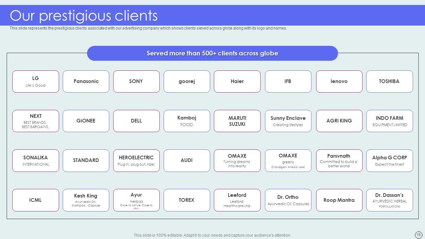425x239 pixels.
Task: Select the LG "Life's Good" client card
Action: click(36, 81)
